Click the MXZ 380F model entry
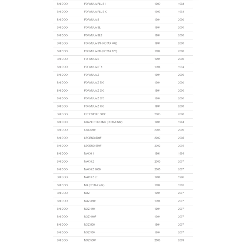Screen dimensions: 244x244 [x=90, y=201]
